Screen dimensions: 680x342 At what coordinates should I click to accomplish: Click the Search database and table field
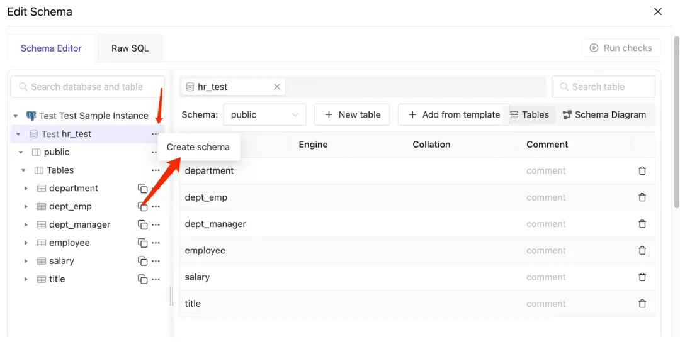pos(88,87)
